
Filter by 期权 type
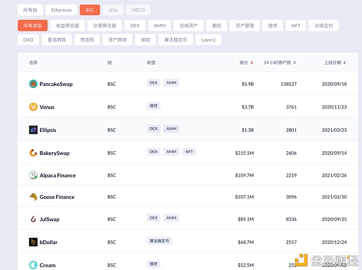click(217, 25)
